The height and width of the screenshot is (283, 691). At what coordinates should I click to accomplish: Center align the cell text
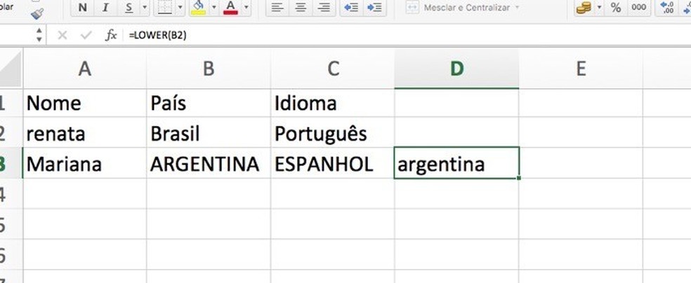coord(301,8)
